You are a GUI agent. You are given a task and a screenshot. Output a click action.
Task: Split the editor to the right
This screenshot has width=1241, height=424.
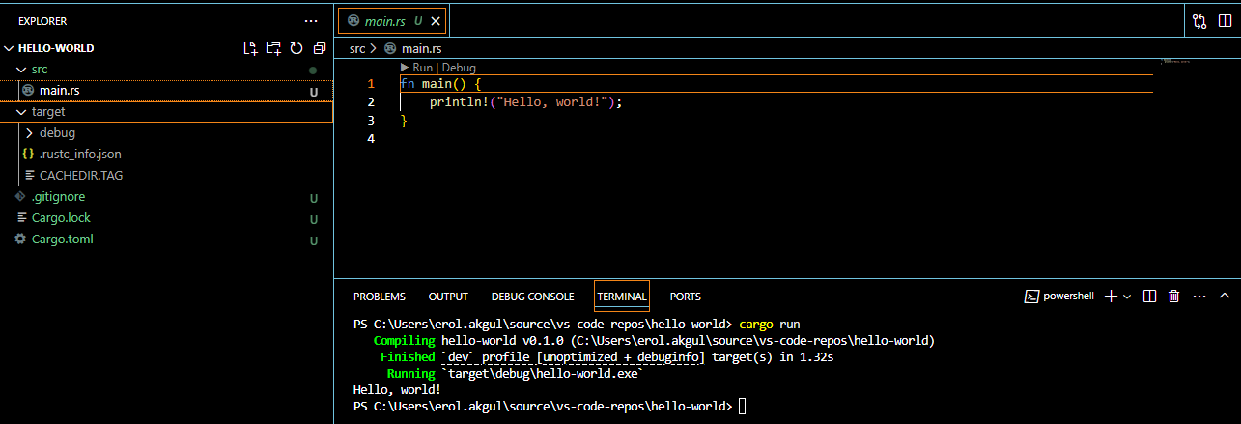click(x=1225, y=21)
